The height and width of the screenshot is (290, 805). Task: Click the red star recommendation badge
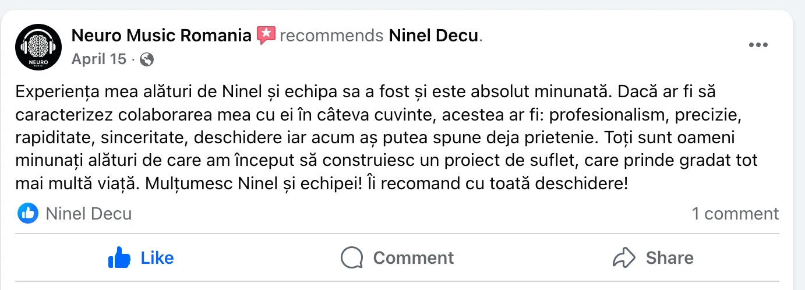[266, 36]
